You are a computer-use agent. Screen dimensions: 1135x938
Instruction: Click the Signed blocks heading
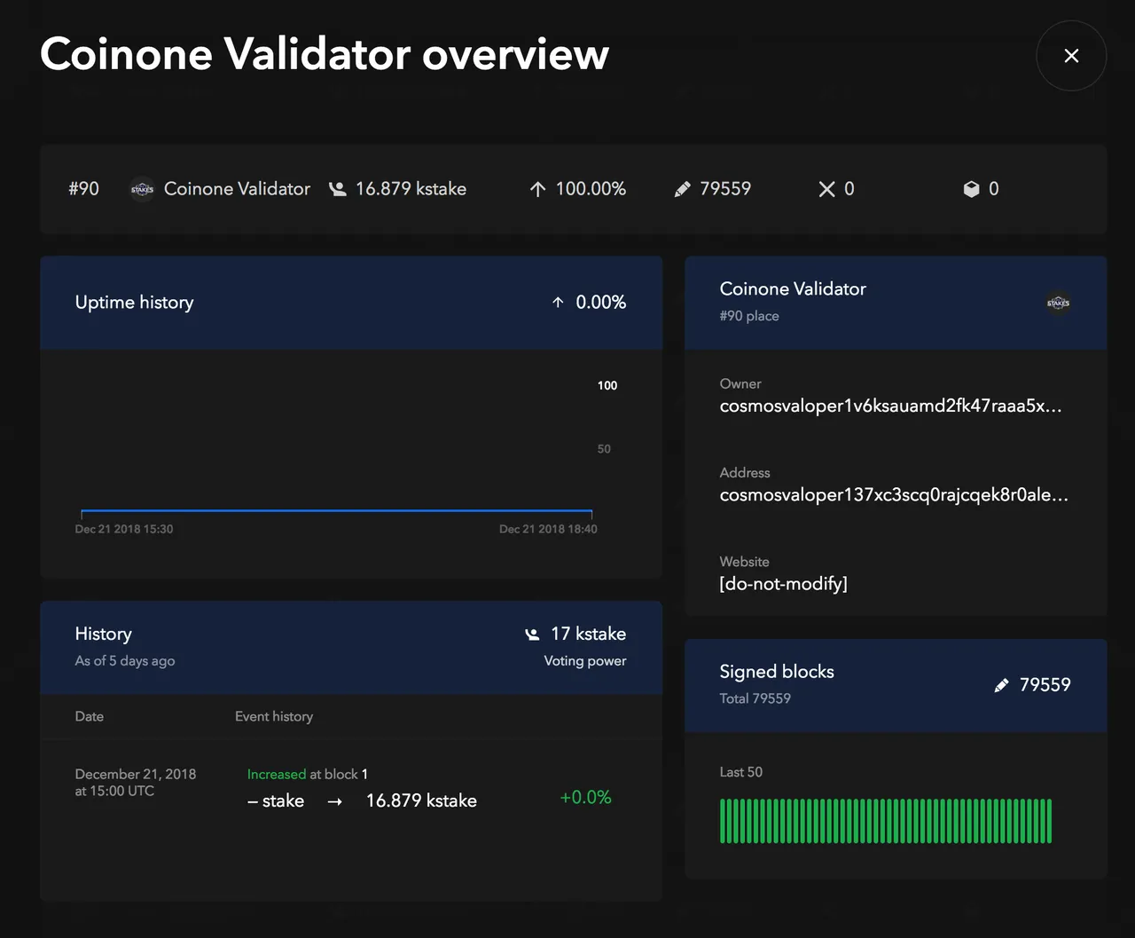[x=777, y=672]
